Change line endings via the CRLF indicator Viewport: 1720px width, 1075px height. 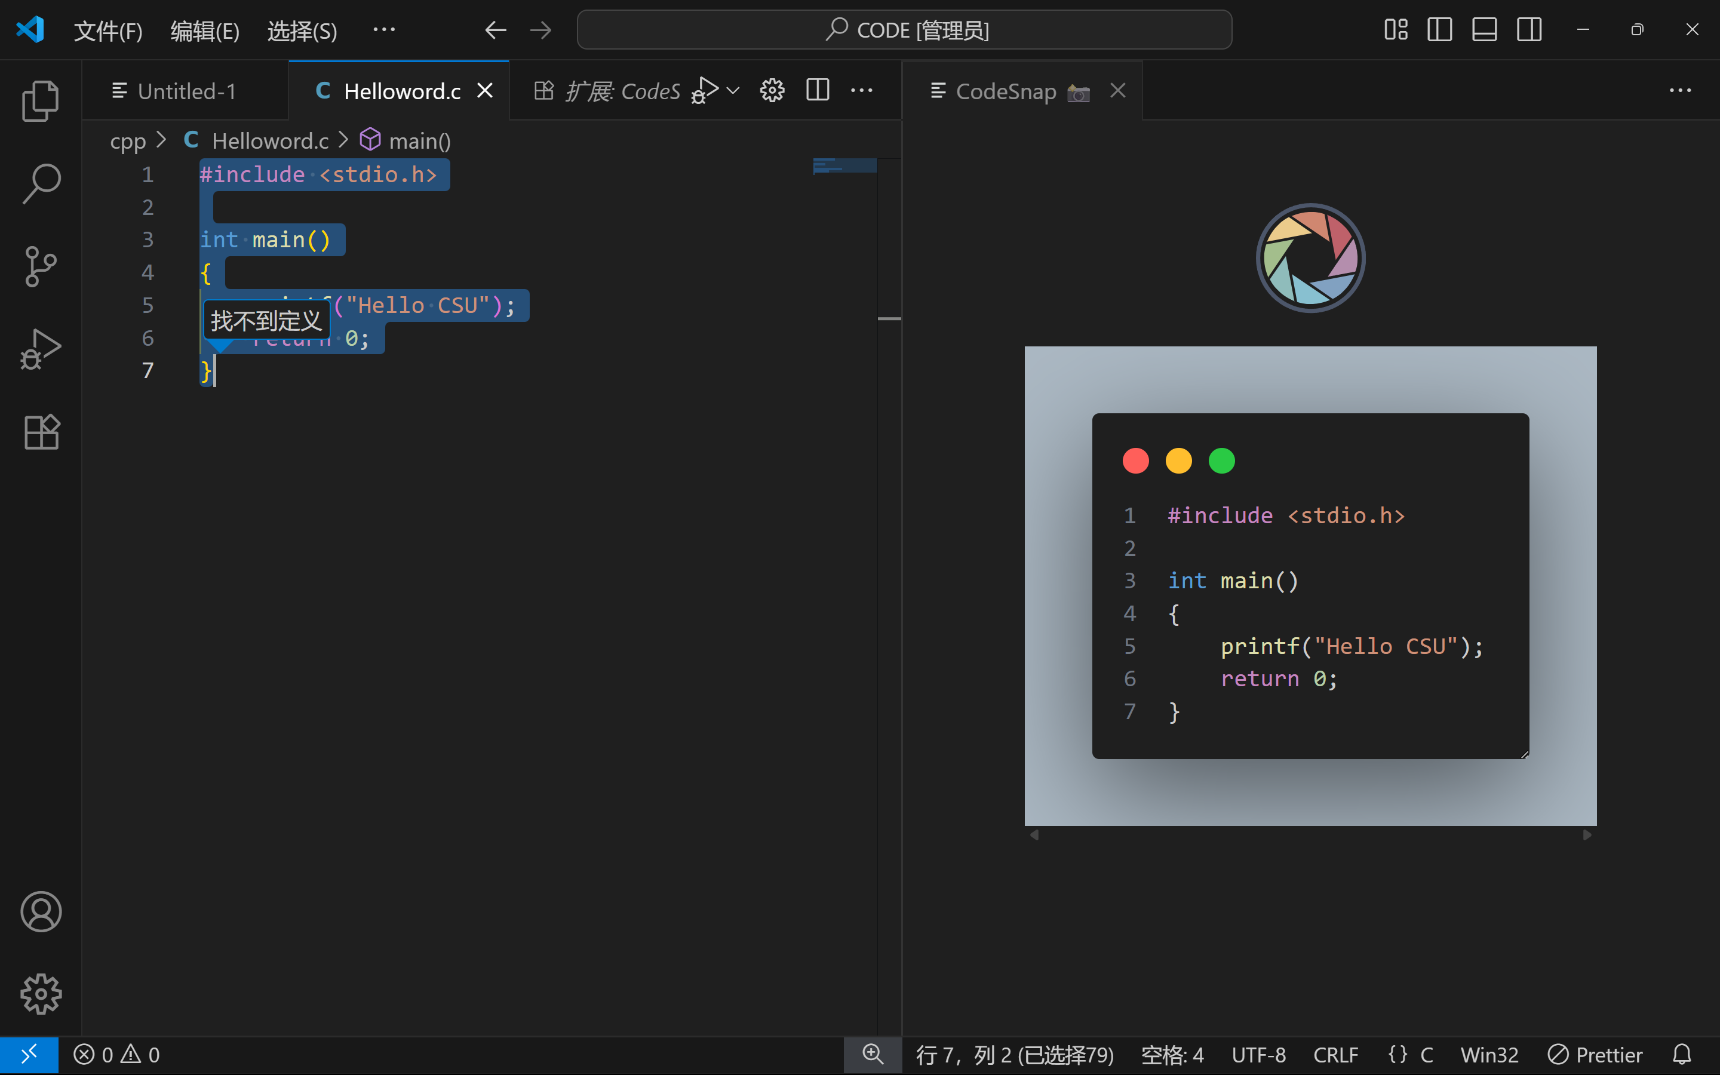(1335, 1054)
